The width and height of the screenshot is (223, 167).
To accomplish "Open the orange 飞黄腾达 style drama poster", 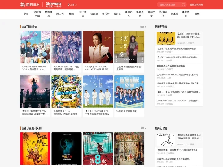I will 35,148.
